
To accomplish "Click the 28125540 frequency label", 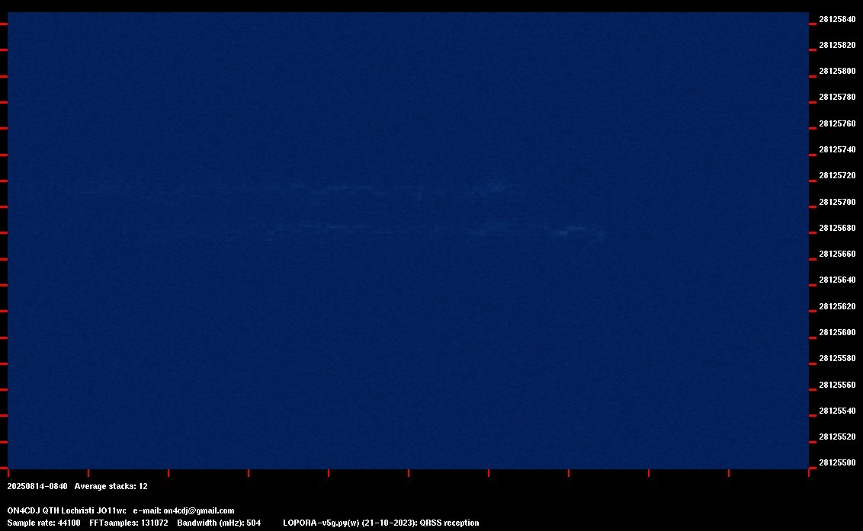I will (x=837, y=411).
